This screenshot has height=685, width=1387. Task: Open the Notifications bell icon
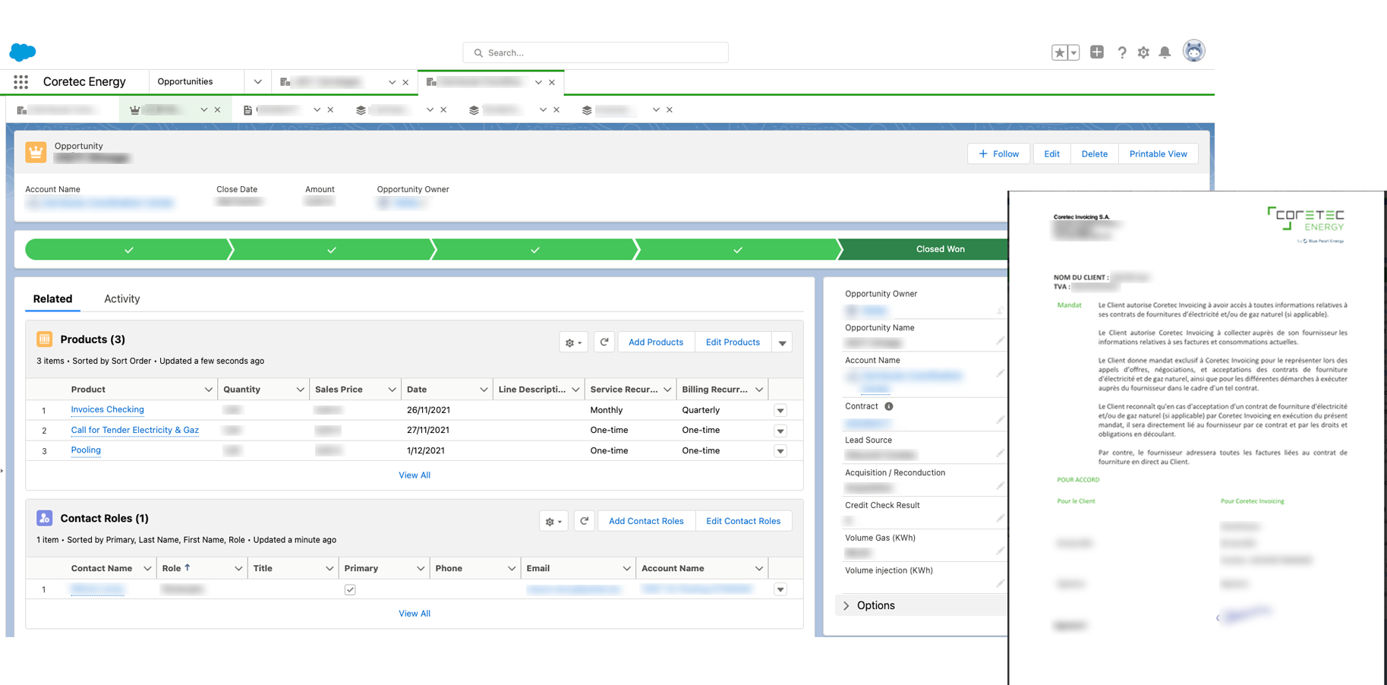(1165, 52)
